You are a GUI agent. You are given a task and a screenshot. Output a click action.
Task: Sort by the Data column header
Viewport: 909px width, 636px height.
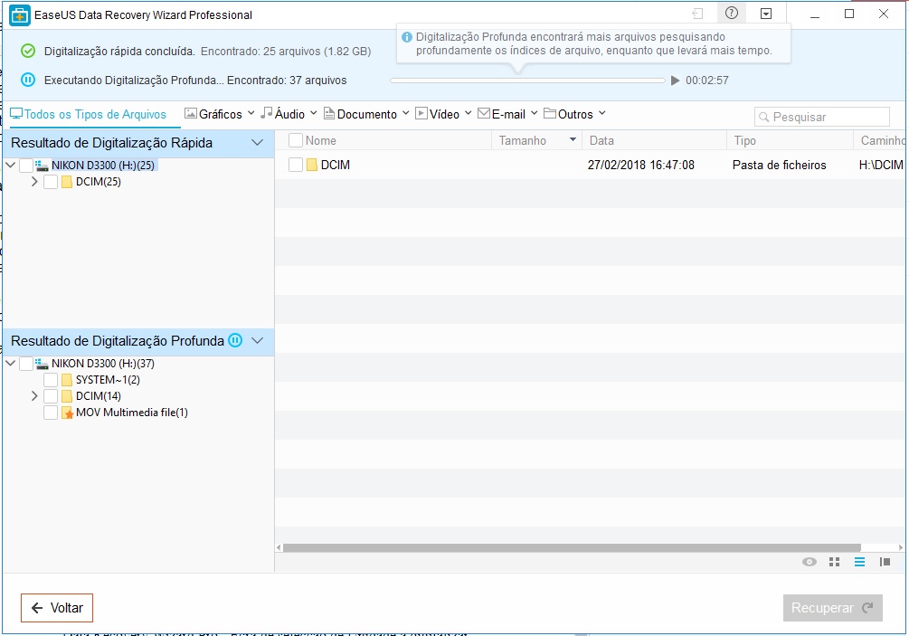click(x=601, y=140)
